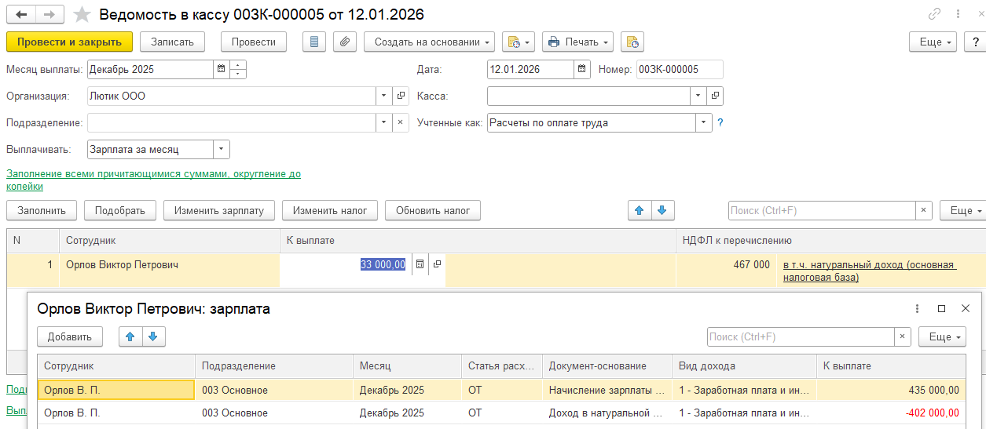
Task: Click the favorites star icon
Action: pyautogui.click(x=81, y=14)
